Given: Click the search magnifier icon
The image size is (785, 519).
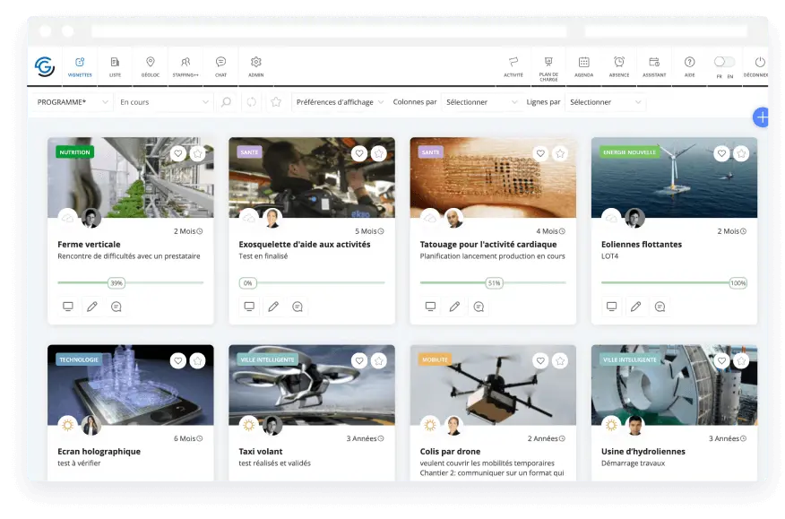Looking at the screenshot, I should tap(227, 102).
